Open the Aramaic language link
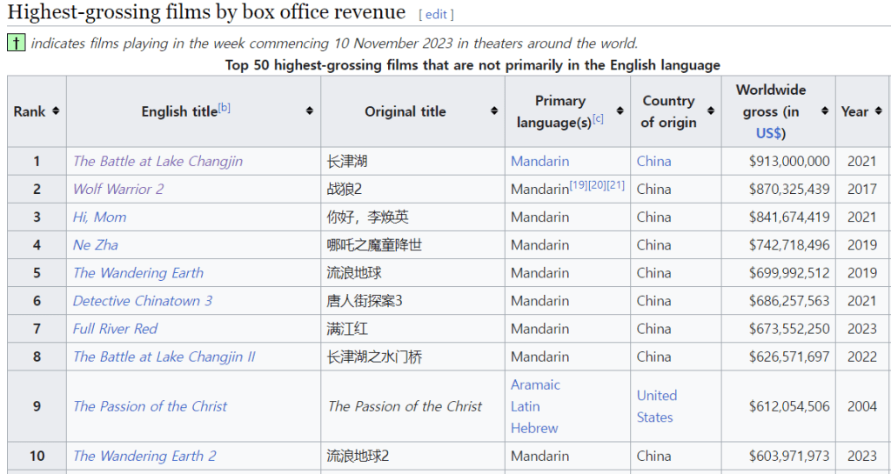 click(535, 384)
